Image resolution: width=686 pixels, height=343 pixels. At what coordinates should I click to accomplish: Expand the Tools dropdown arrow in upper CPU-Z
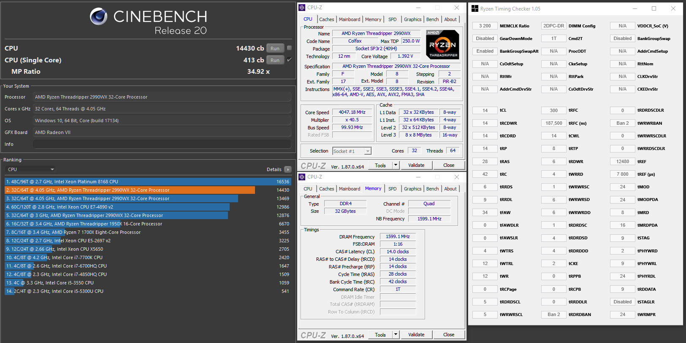point(396,165)
